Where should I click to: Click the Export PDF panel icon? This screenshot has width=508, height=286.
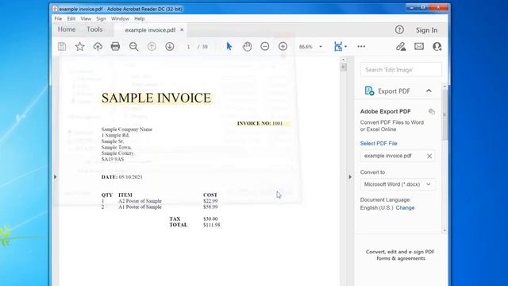pos(369,91)
